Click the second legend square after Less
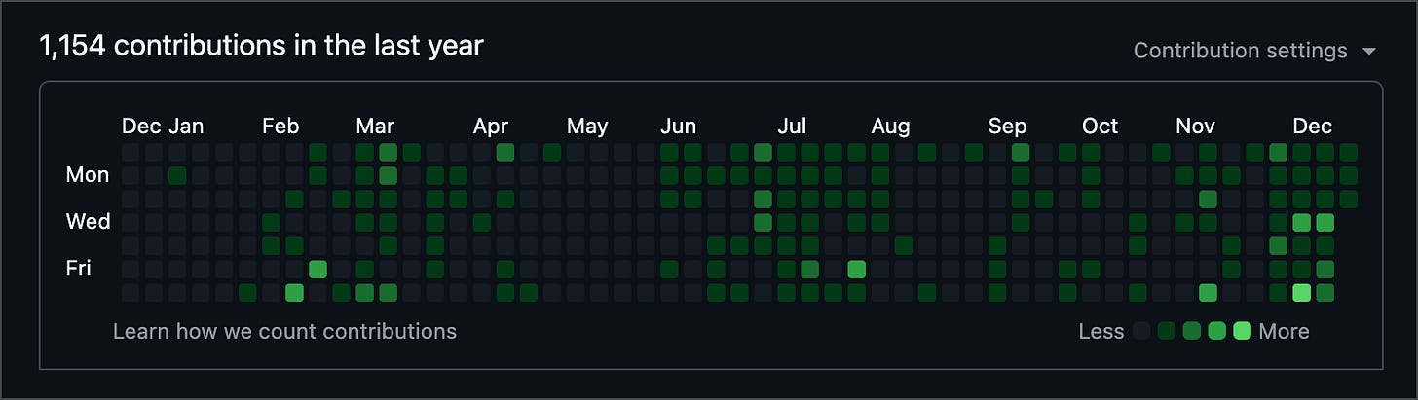The height and width of the screenshot is (400, 1418). click(1167, 331)
